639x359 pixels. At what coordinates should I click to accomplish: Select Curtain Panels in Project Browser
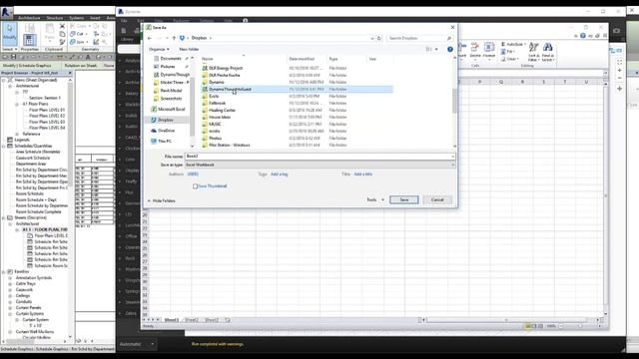click(28, 308)
